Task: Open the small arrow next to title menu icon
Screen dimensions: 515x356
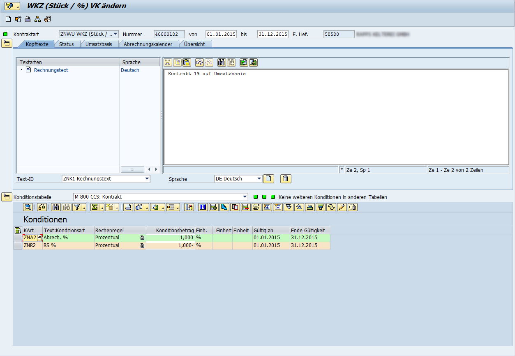Action: (x=17, y=7)
